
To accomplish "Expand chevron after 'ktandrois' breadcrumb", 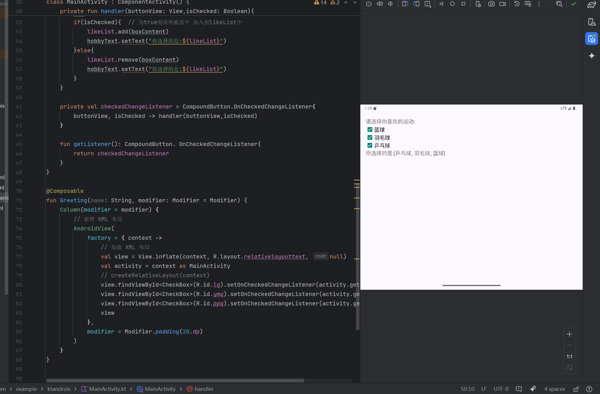I will (x=76, y=389).
